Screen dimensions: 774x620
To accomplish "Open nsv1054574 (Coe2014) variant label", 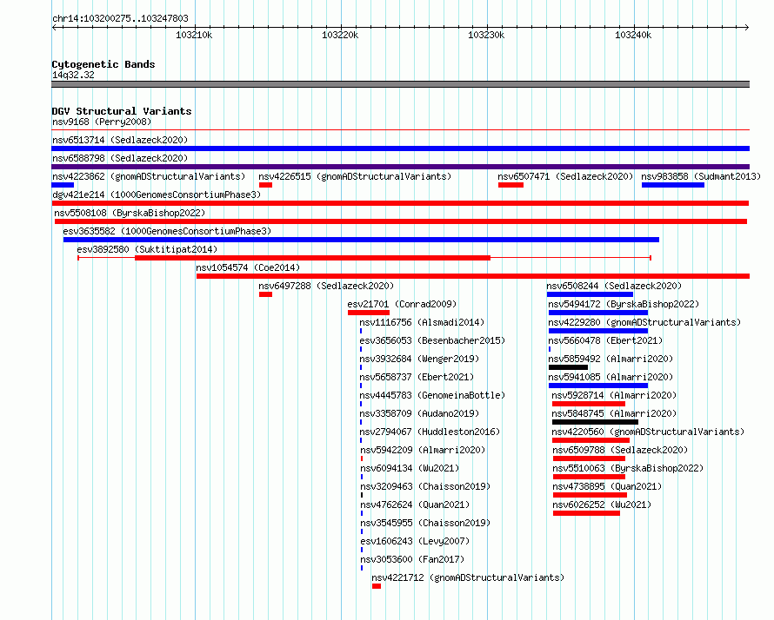I will click(248, 267).
